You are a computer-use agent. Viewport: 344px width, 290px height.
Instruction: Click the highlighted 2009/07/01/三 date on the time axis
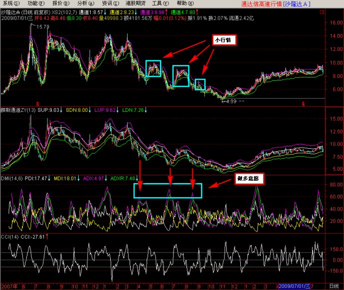coord(295,287)
